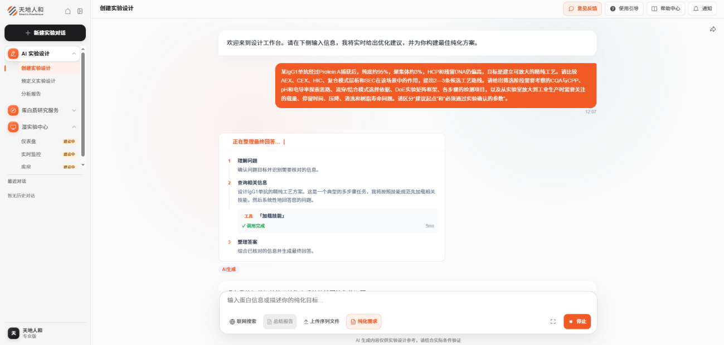Select 创建实验设计 in the sidebar
The image size is (724, 345).
point(36,68)
